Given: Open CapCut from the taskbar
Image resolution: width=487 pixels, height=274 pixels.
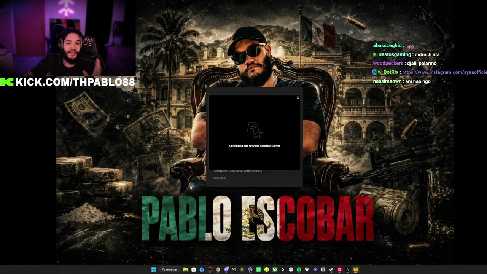Looking at the screenshot, I should 323,269.
